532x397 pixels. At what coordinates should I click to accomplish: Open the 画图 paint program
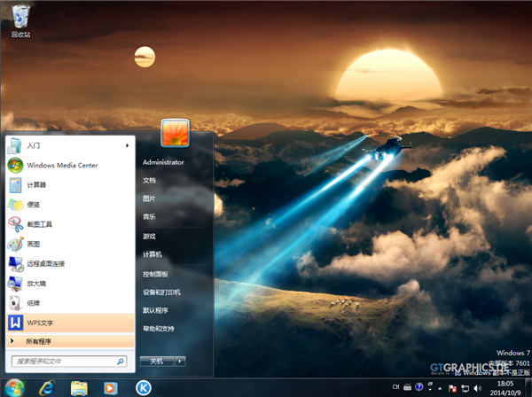coord(33,244)
